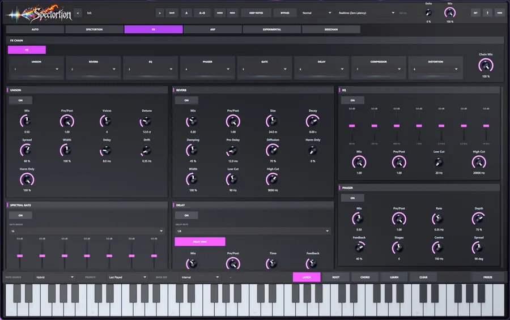The width and height of the screenshot is (510, 320).
Task: Toggle the Latch button
Action: click(x=307, y=277)
